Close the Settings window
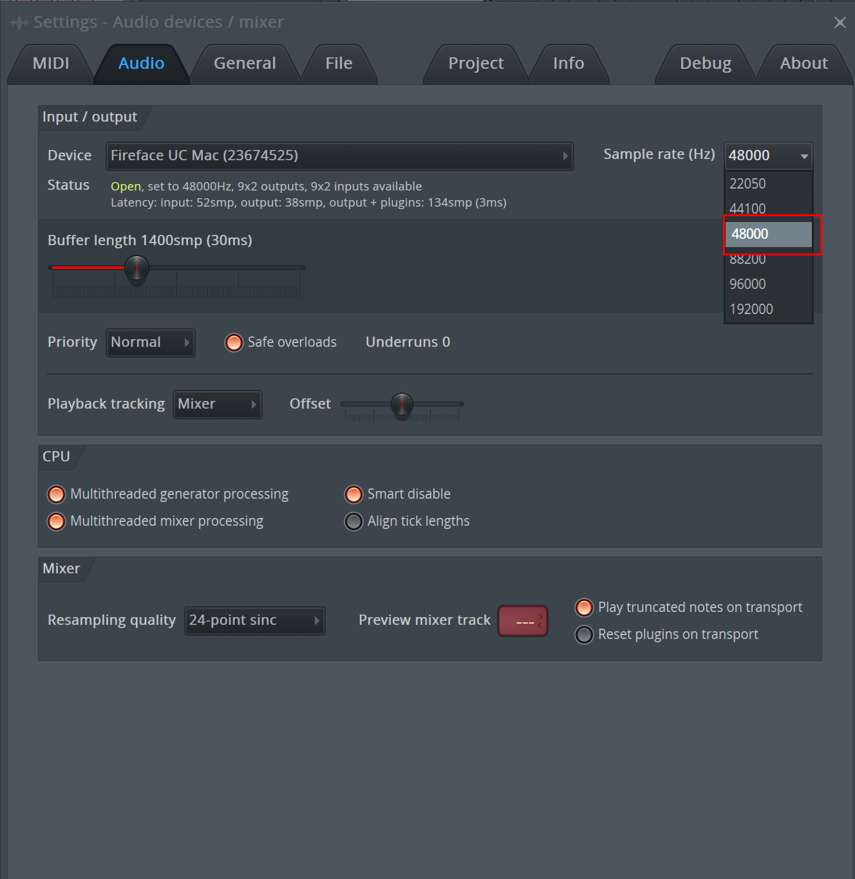This screenshot has height=879, width=855. pyautogui.click(x=840, y=23)
